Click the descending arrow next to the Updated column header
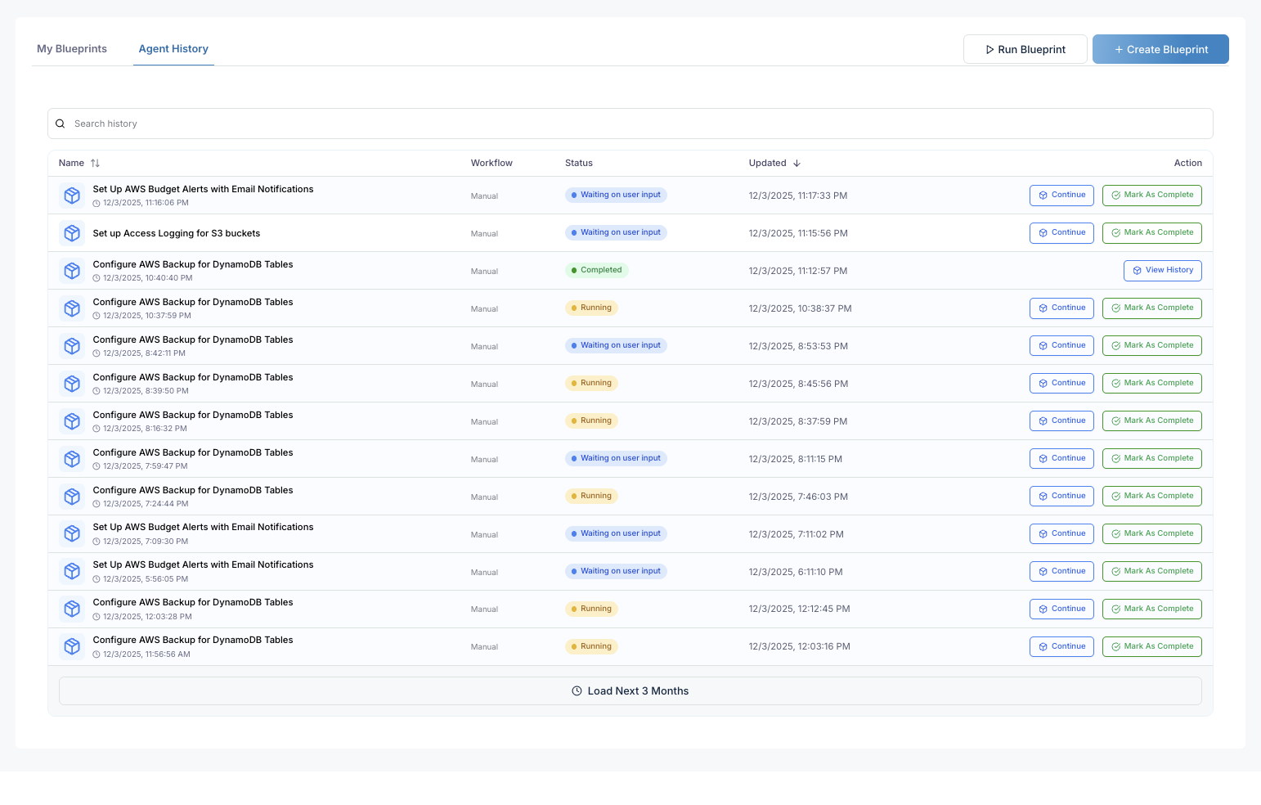1261x805 pixels. point(796,163)
